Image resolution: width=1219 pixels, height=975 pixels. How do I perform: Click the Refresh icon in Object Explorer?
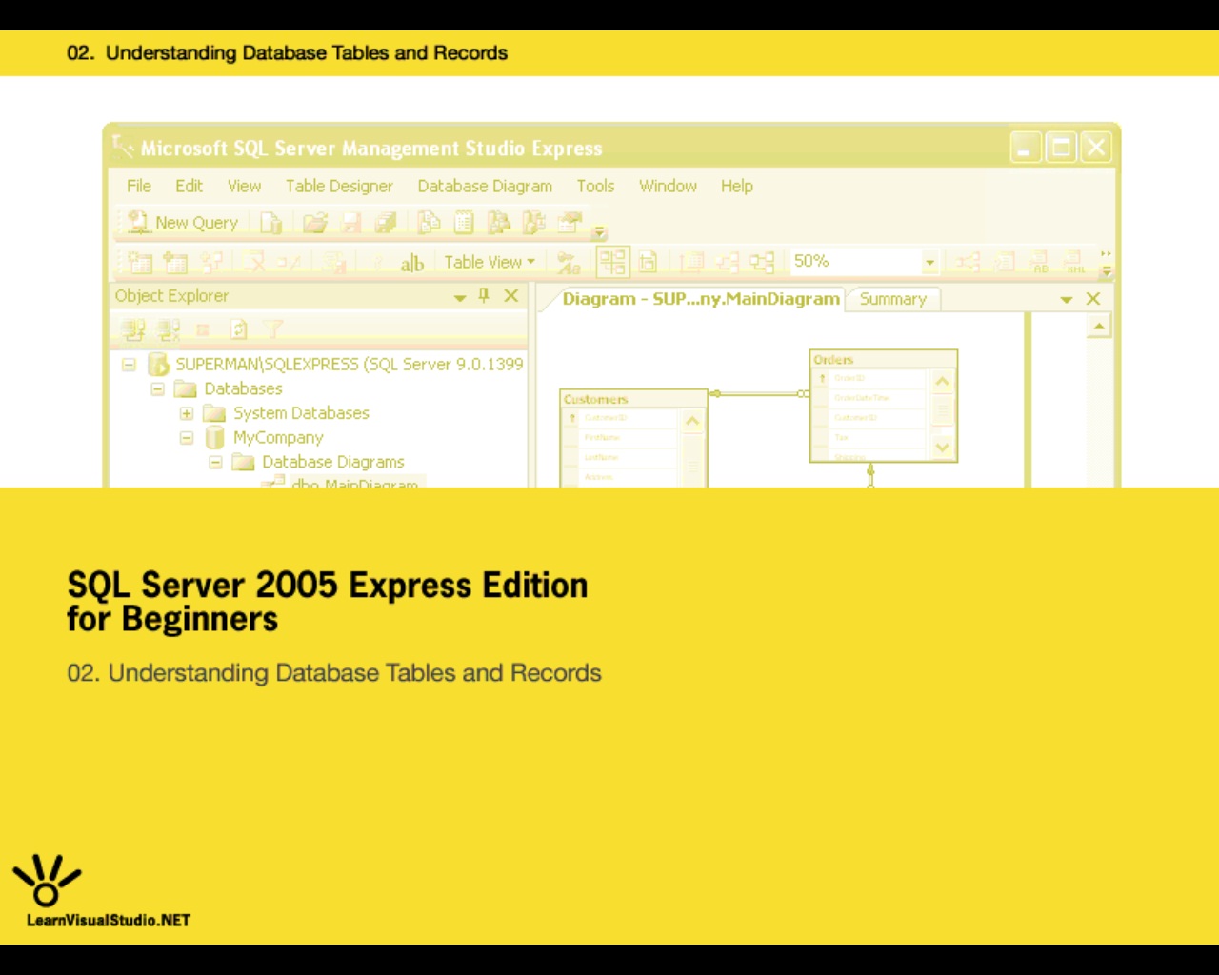(x=238, y=329)
